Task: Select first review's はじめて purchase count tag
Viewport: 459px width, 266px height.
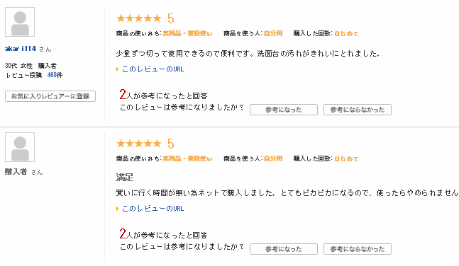Action: 346,33
